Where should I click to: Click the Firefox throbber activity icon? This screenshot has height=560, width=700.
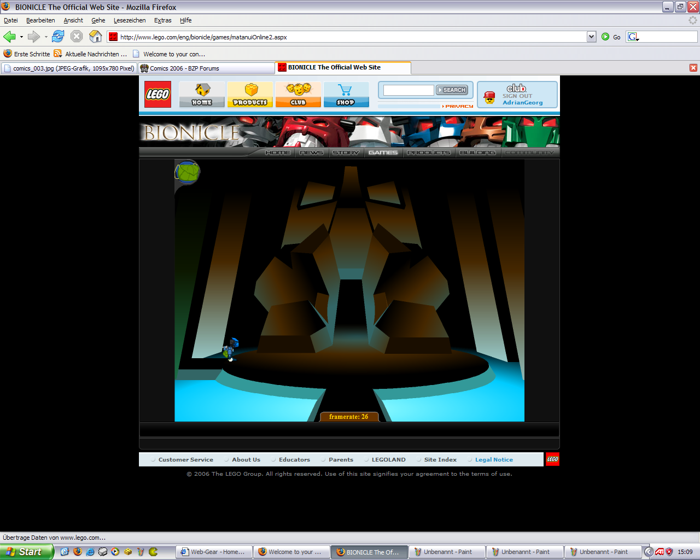(x=693, y=20)
